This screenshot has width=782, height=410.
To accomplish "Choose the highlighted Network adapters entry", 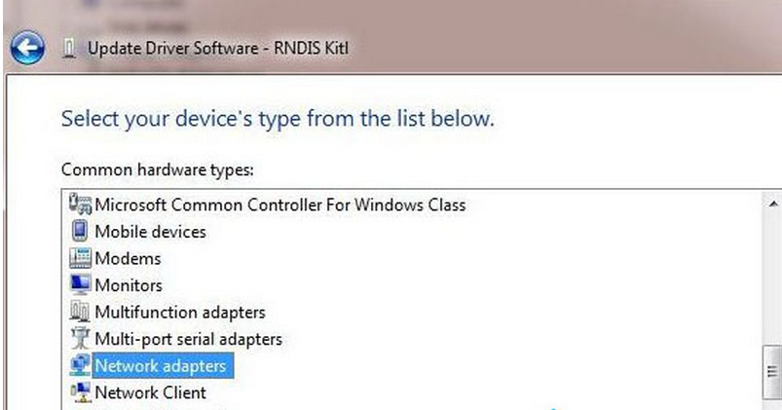I will [160, 366].
